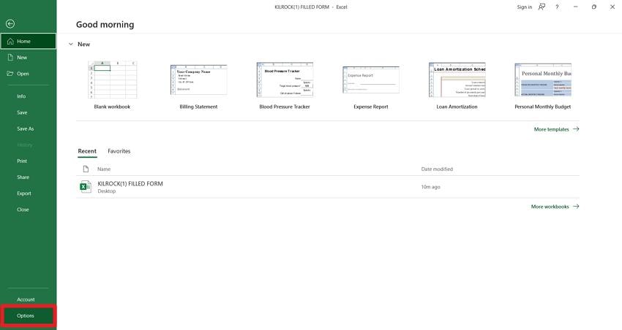Sort by the Date modified column header
The height and width of the screenshot is (330, 622).
[x=437, y=169]
